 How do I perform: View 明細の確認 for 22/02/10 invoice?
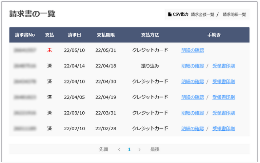point(192,128)
